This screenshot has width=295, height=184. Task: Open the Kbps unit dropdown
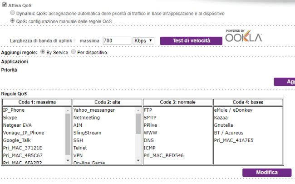click(143, 41)
